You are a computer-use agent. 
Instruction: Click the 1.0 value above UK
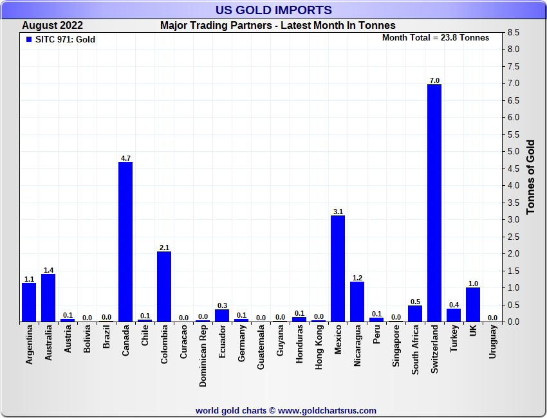[x=473, y=284]
